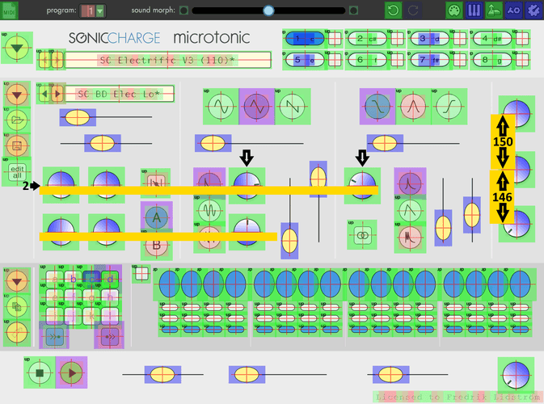Click the MIDI file icon in top bar

(10, 11)
